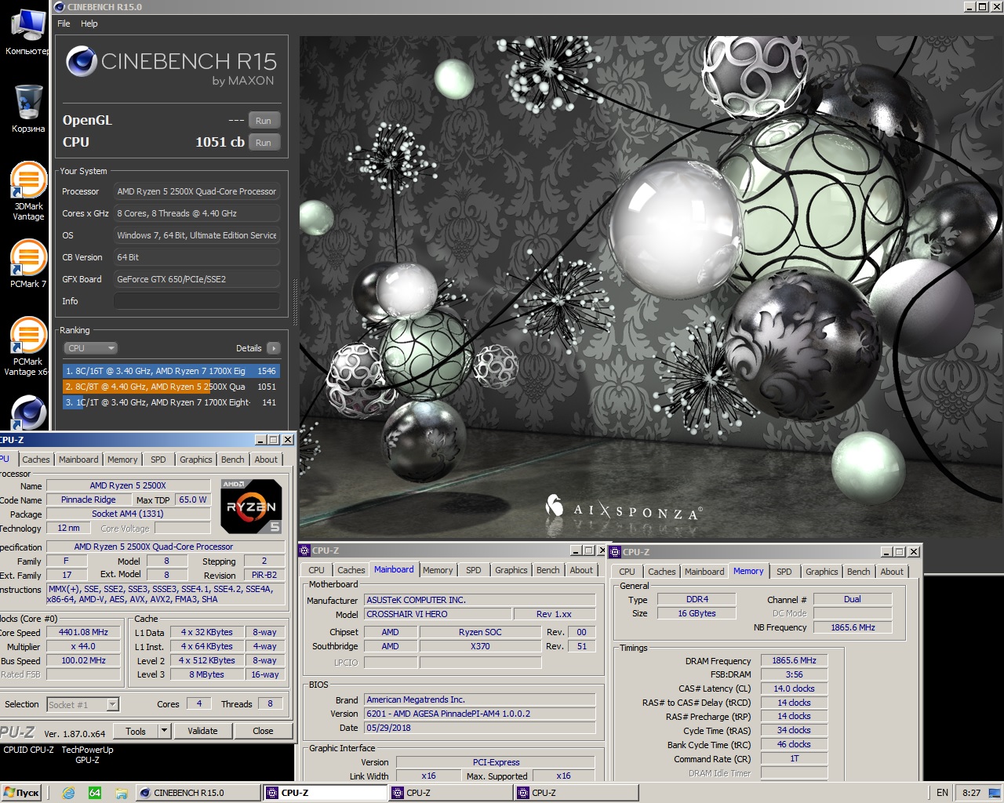Switch to Bench tab in left CPU-Z window
Image resolution: width=1004 pixels, height=803 pixels.
point(233,460)
